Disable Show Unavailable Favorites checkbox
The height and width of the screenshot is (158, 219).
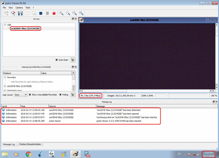tap(30, 95)
